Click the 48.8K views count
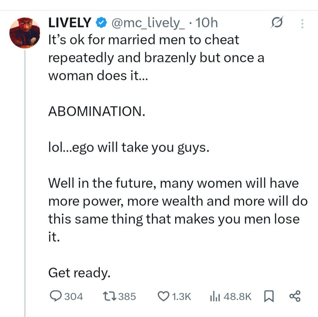Screen dimensions: 318x317 point(238,296)
